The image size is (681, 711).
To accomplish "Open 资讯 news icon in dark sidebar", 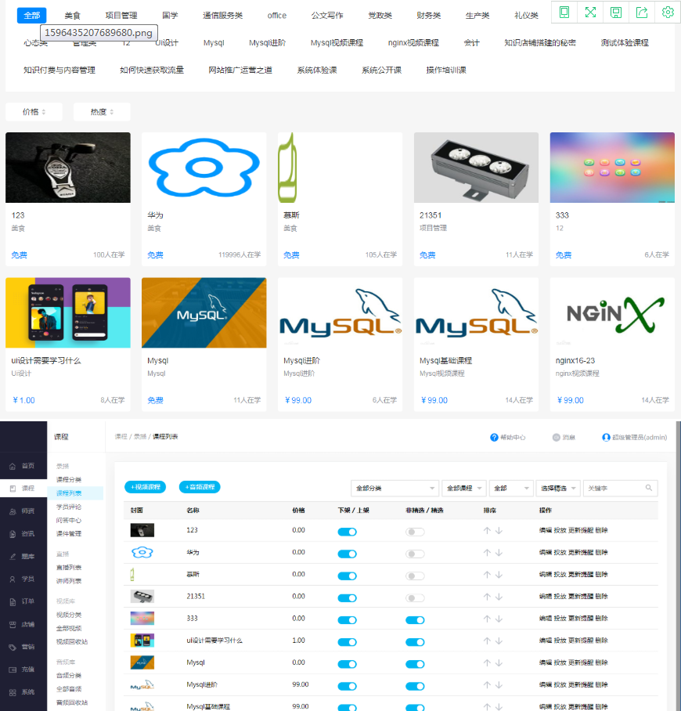I will 13,534.
